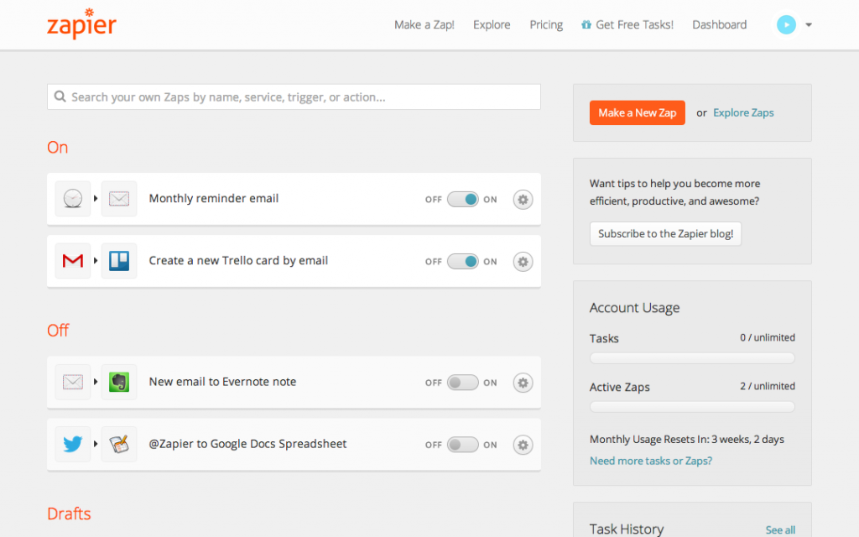Image resolution: width=859 pixels, height=537 pixels.
Task: Click See all in Task History
Action: coord(780,530)
